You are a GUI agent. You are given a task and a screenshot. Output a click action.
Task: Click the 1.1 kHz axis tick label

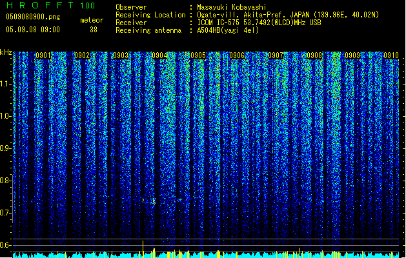tap(5, 84)
